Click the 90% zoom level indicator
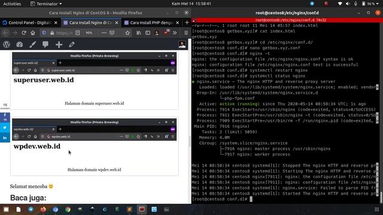This screenshot has width=383, height=215. coord(89,33)
